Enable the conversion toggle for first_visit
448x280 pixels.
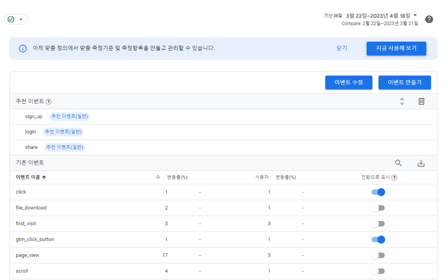pyautogui.click(x=378, y=224)
